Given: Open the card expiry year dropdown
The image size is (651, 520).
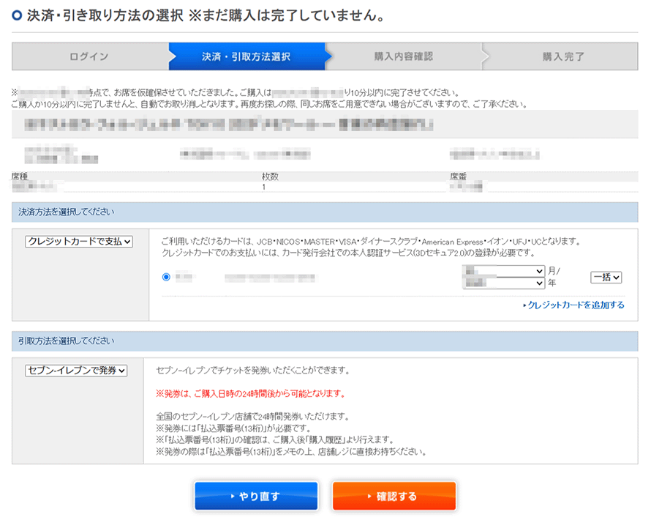Looking at the screenshot, I should tap(504, 283).
